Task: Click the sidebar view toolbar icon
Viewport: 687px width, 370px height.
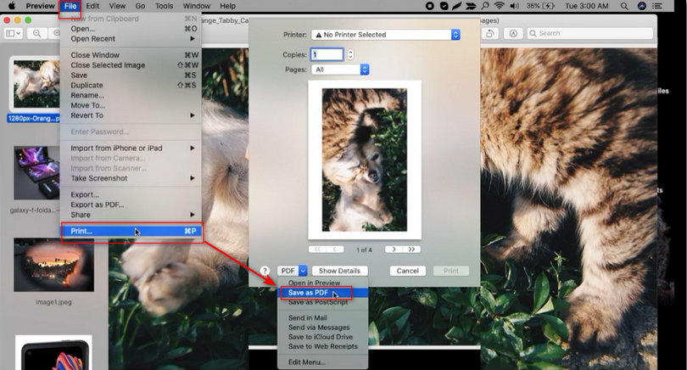Action: 14,33
